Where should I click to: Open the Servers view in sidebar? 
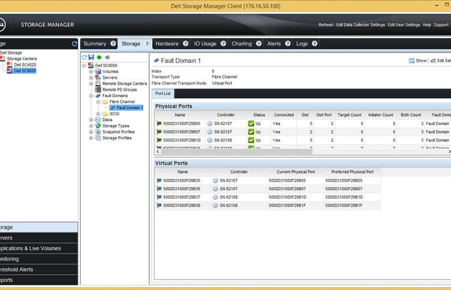point(39,238)
